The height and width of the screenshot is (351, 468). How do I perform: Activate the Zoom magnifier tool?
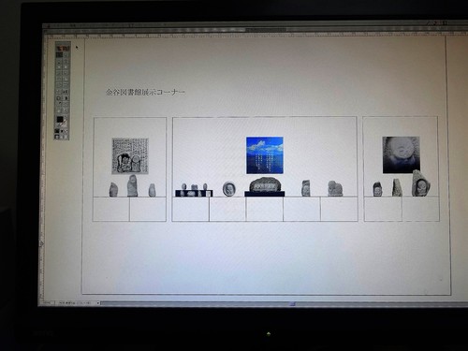click(x=66, y=110)
